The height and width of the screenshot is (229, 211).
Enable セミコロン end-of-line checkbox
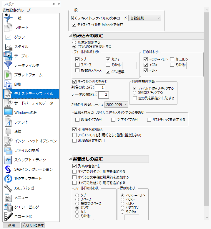(172, 59)
